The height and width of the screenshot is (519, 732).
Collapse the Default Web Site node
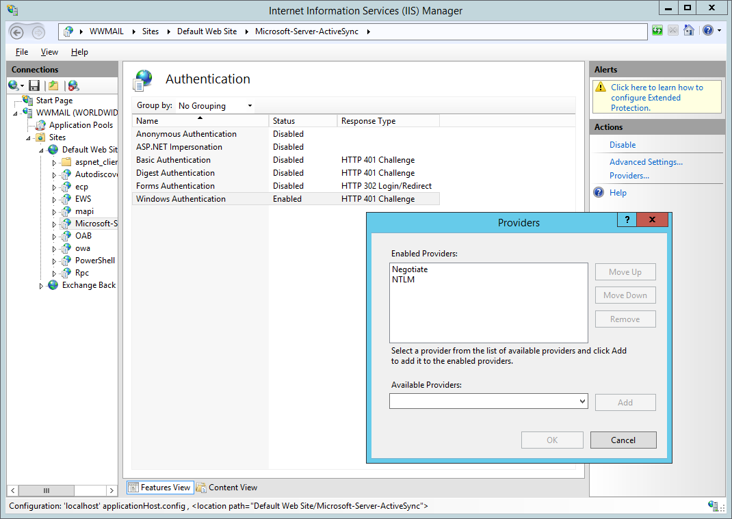coord(41,150)
